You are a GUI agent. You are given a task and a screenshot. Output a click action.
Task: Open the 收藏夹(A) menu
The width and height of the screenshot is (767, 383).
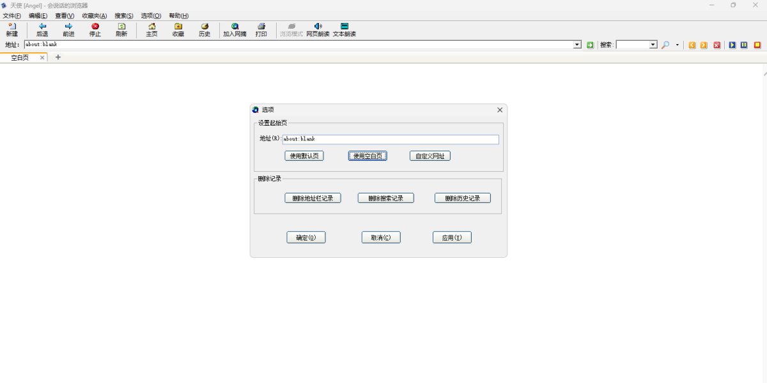coord(95,15)
